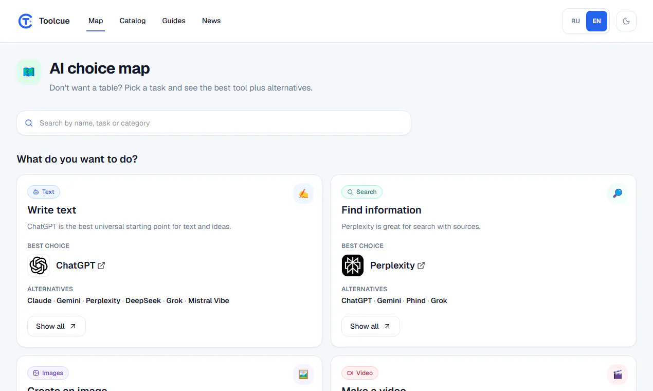
Task: Show all tools for Find information
Action: 371,326
